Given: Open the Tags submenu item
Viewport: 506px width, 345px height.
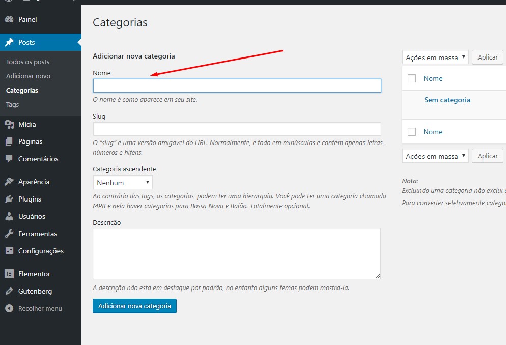Looking at the screenshot, I should click(12, 105).
